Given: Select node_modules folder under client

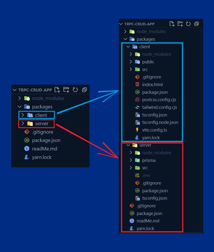Looking at the screenshot, I should [x=157, y=54].
